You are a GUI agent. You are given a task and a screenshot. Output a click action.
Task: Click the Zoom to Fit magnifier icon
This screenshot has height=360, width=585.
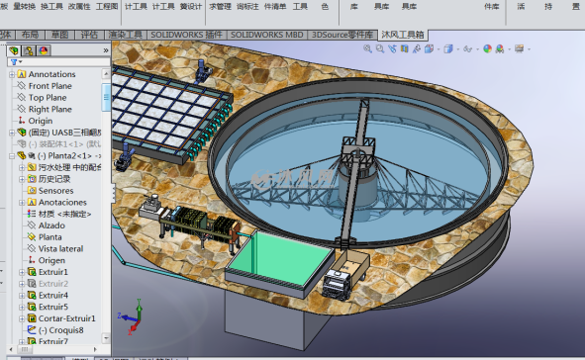[367, 48]
